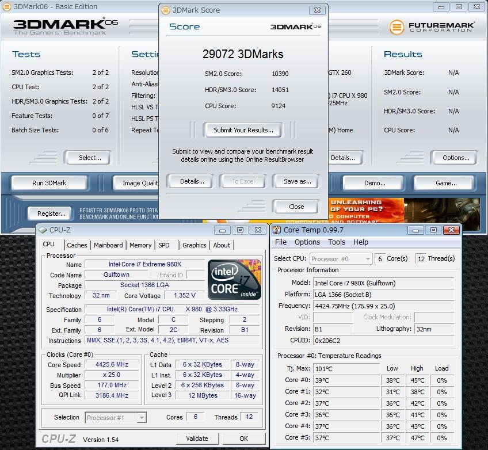Click the Game button
Screen dimensions: 488x450
tap(446, 183)
